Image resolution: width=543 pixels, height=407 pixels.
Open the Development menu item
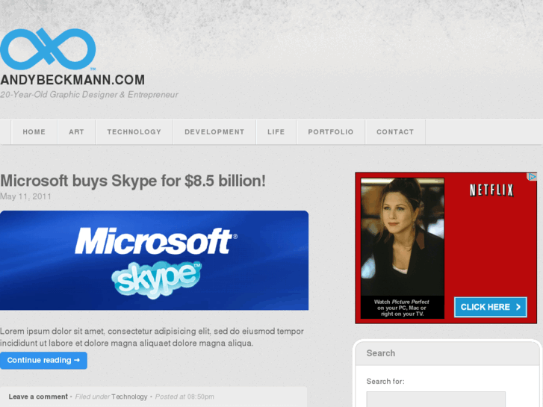(214, 132)
